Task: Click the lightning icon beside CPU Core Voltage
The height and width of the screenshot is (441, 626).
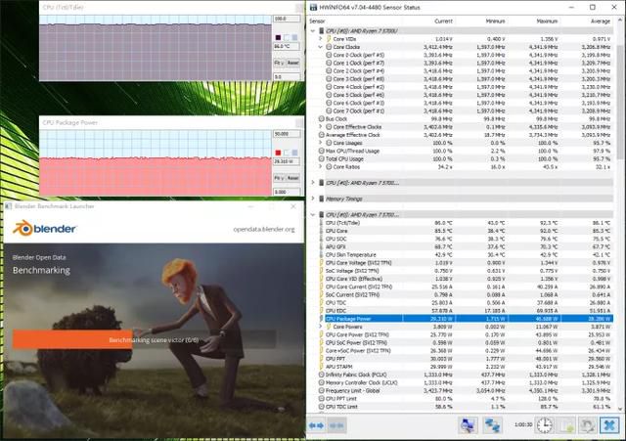Action: coord(322,263)
